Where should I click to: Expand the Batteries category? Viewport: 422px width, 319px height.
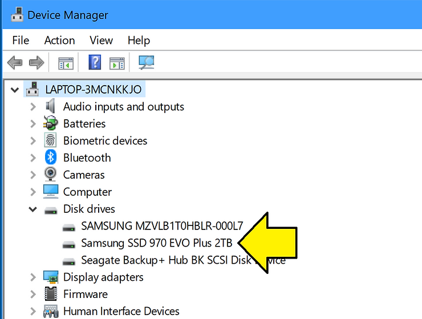coord(33,124)
